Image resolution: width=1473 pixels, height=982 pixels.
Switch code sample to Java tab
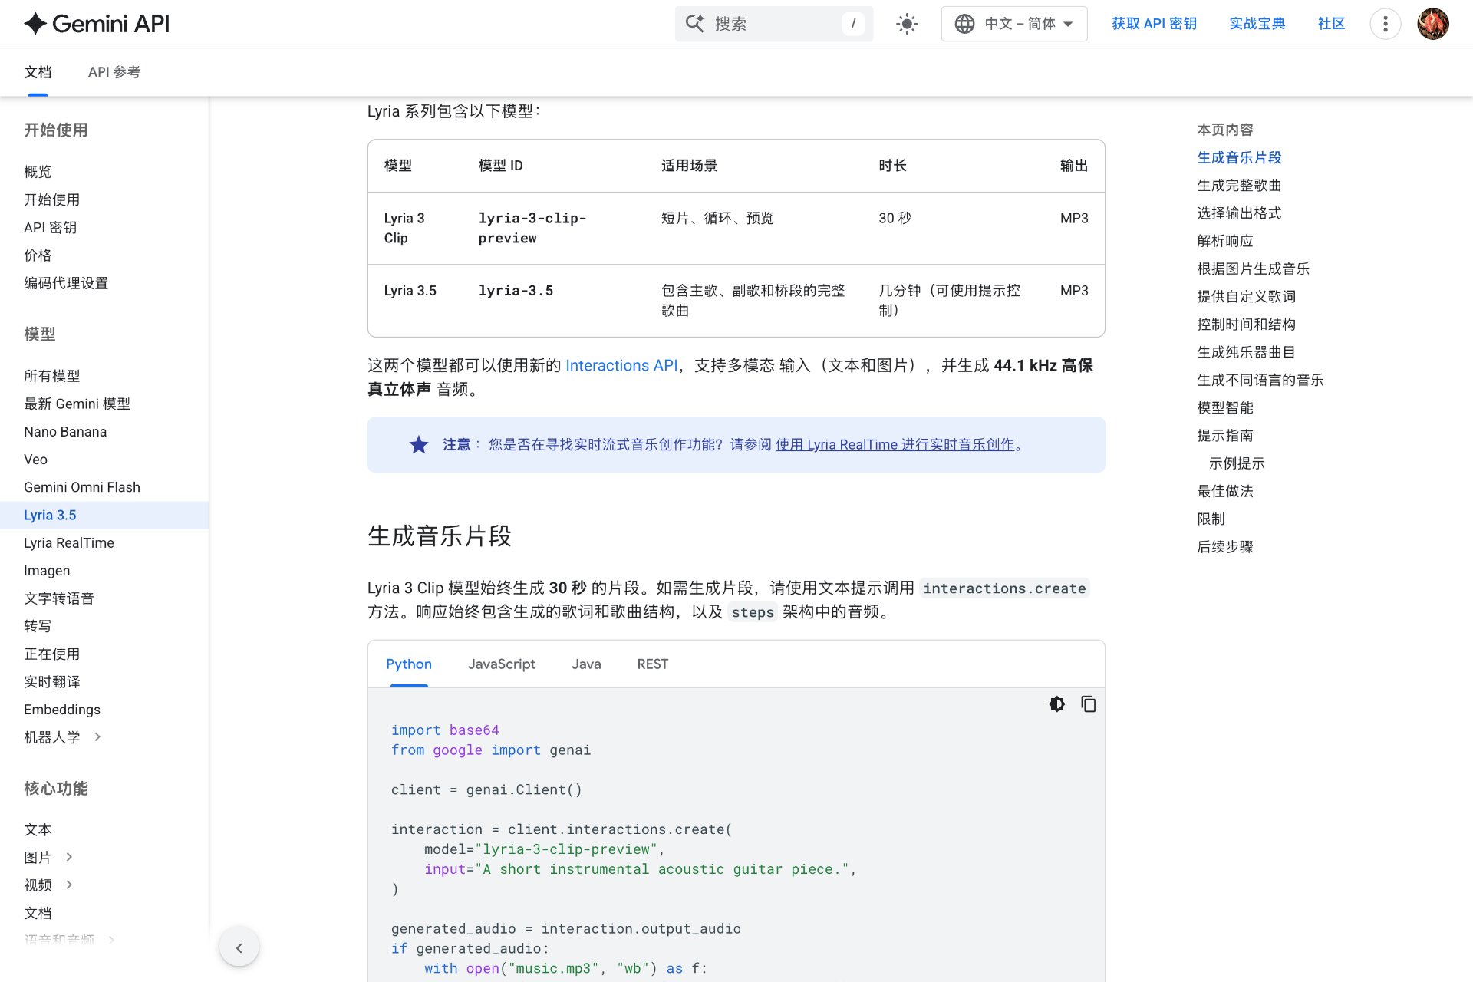tap(586, 664)
